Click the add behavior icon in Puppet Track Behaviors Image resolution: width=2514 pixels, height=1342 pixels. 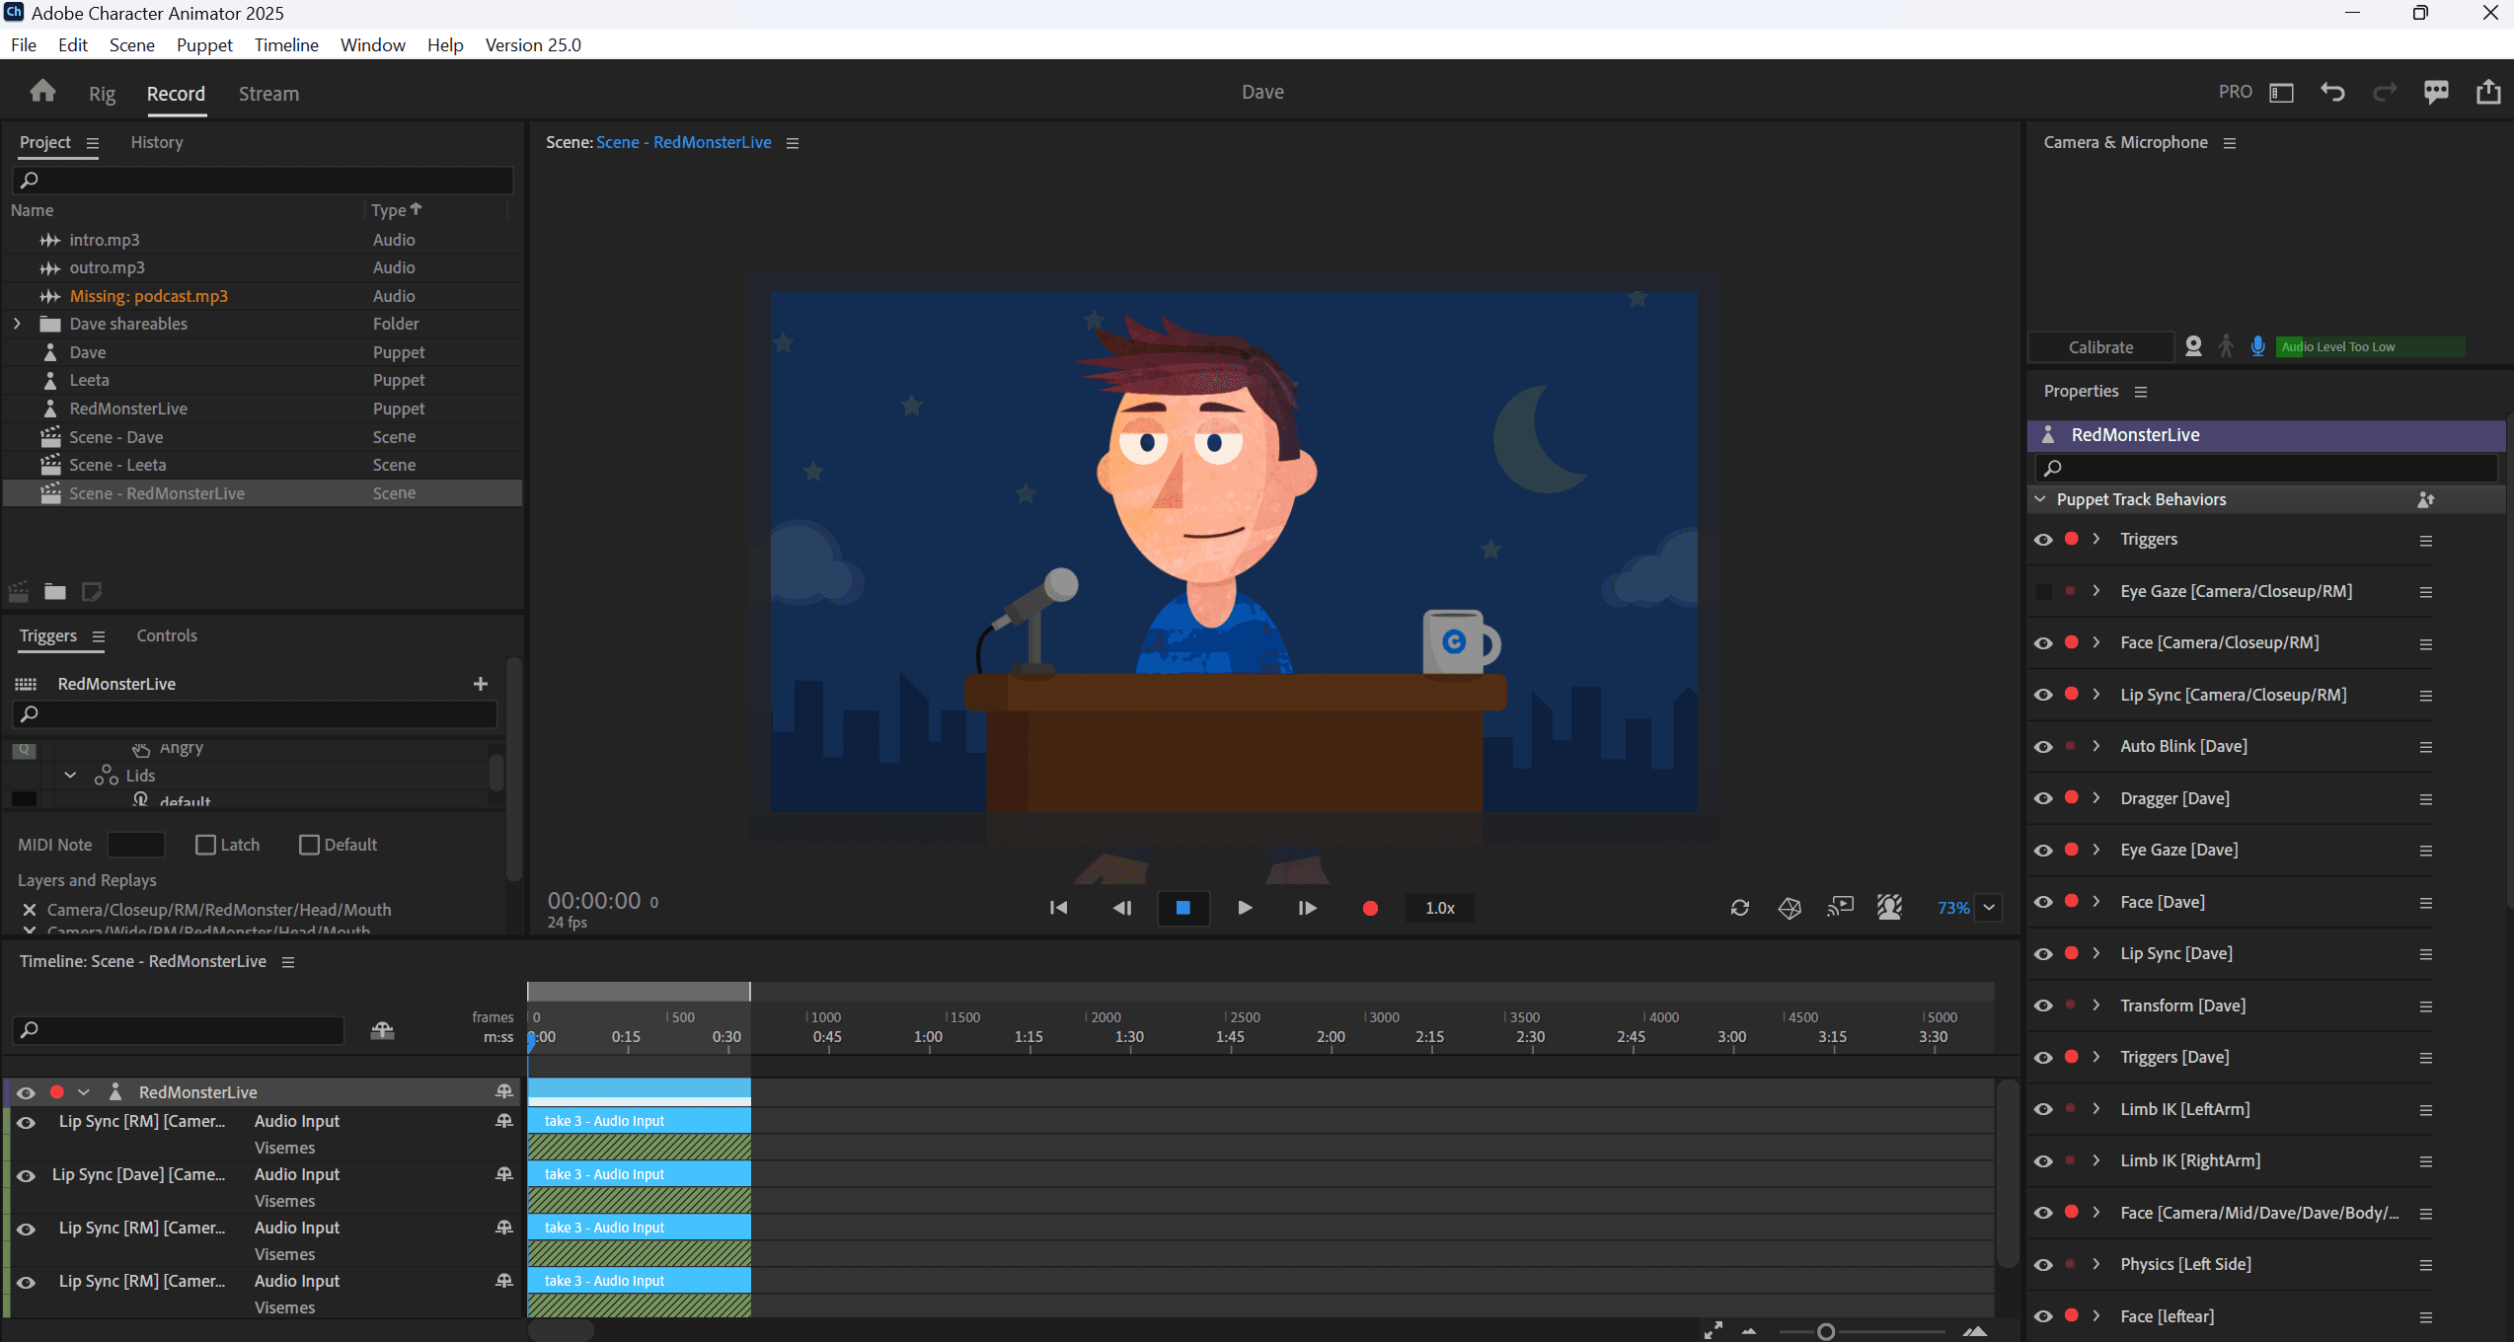pyautogui.click(x=2425, y=500)
